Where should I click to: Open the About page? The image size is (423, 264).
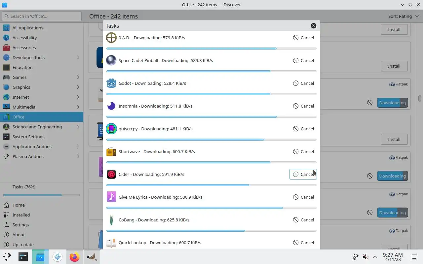(42, 235)
